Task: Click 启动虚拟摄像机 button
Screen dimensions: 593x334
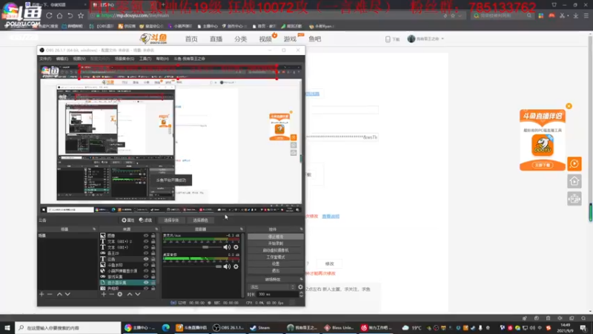Action: (275, 250)
